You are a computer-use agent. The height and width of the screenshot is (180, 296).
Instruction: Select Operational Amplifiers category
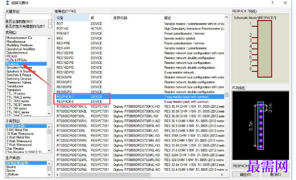coord(21,49)
